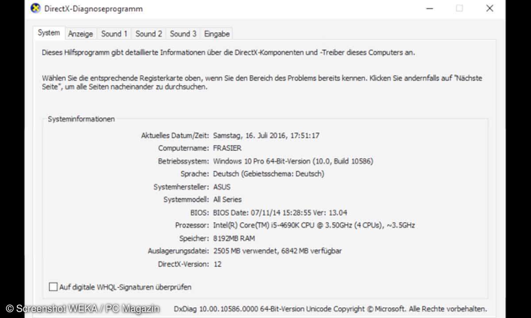Click the Wählen Sie die entsprechende Registerkarte paragraph
The height and width of the screenshot is (318, 531).
[262, 83]
